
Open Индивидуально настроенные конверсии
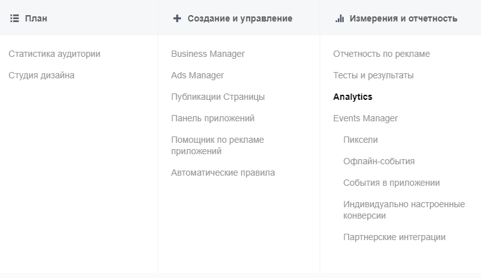click(403, 210)
